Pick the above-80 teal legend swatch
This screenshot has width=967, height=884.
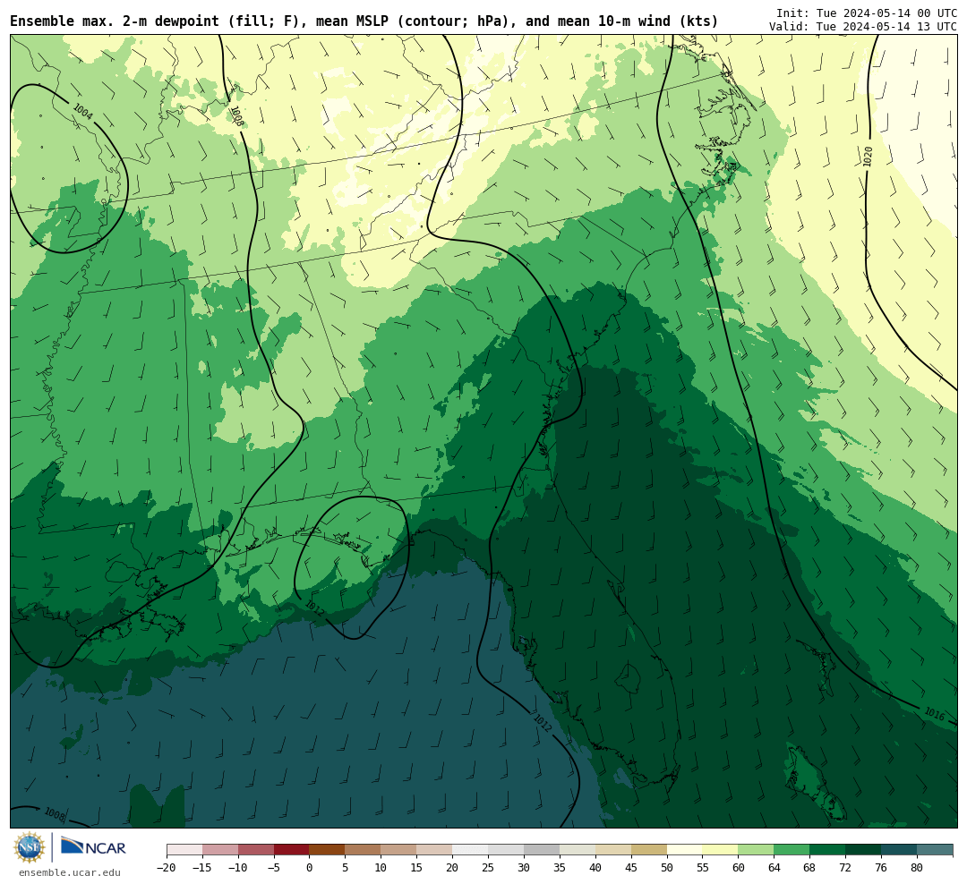click(936, 850)
